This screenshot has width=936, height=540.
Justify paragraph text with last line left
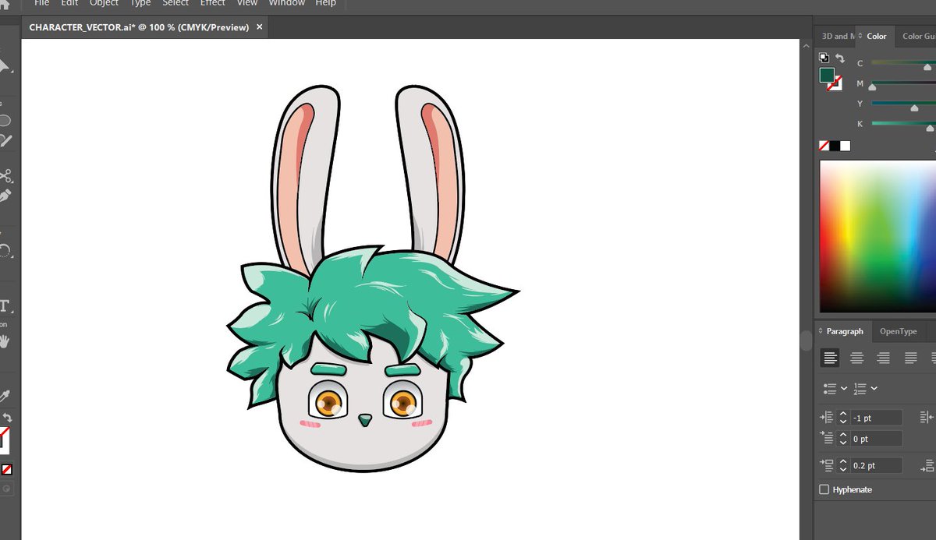[909, 358]
